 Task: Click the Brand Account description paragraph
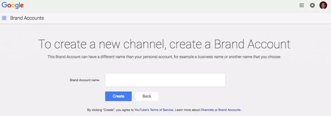click(x=164, y=57)
